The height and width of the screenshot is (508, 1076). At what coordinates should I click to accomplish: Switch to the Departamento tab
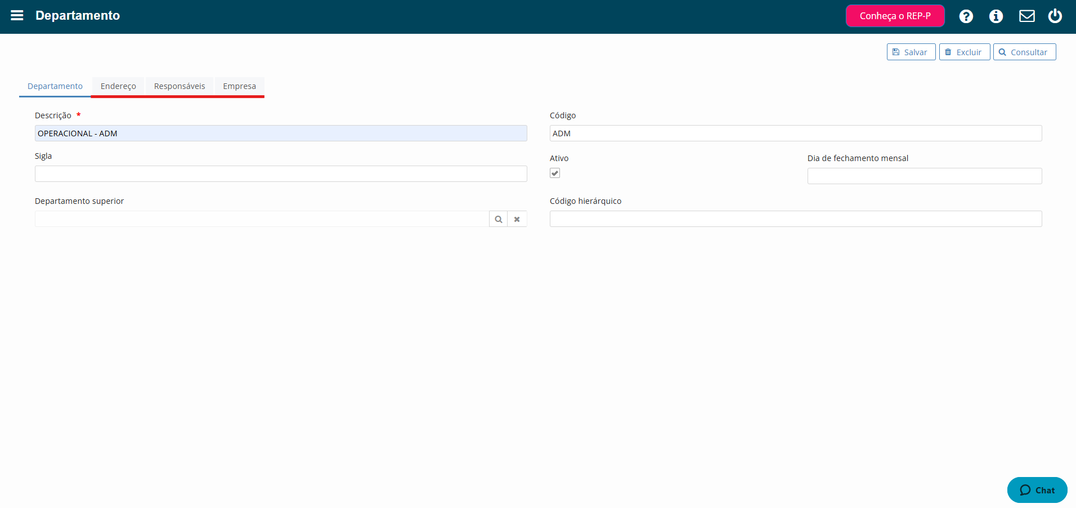click(x=55, y=86)
